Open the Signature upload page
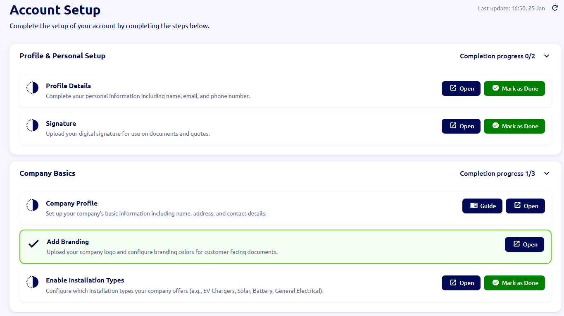 pos(461,126)
